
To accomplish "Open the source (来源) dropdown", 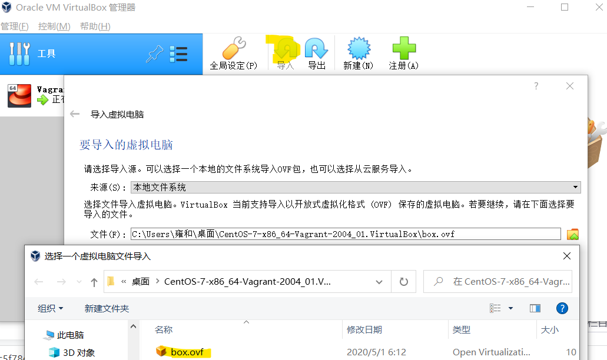I will pos(356,187).
